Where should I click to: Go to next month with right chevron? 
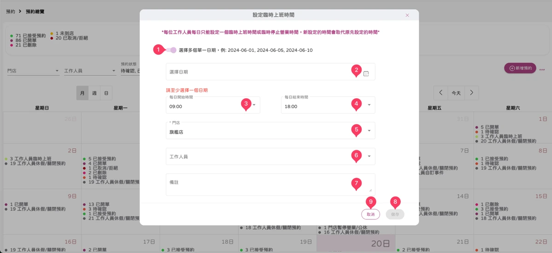tap(471, 93)
